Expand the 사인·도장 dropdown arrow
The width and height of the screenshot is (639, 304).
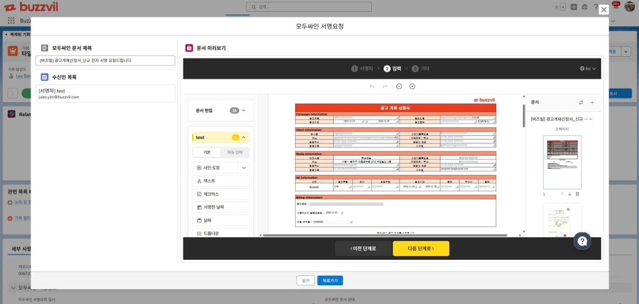(x=243, y=168)
